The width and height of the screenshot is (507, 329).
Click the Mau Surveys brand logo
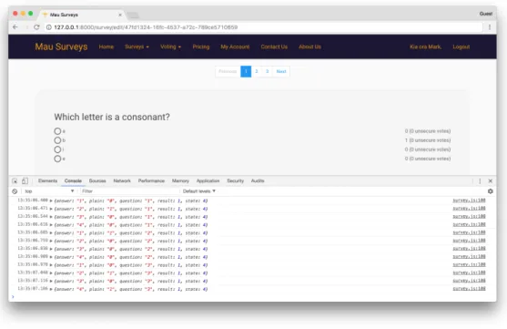pos(61,46)
